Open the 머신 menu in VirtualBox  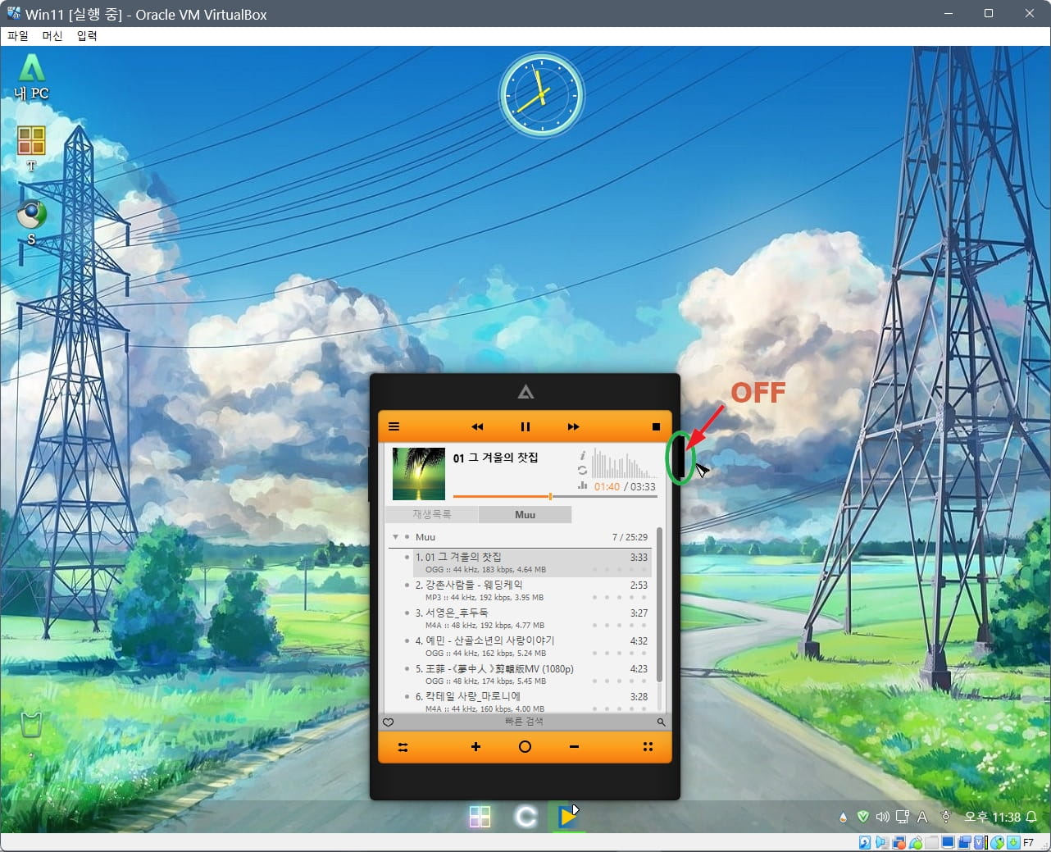(x=52, y=36)
